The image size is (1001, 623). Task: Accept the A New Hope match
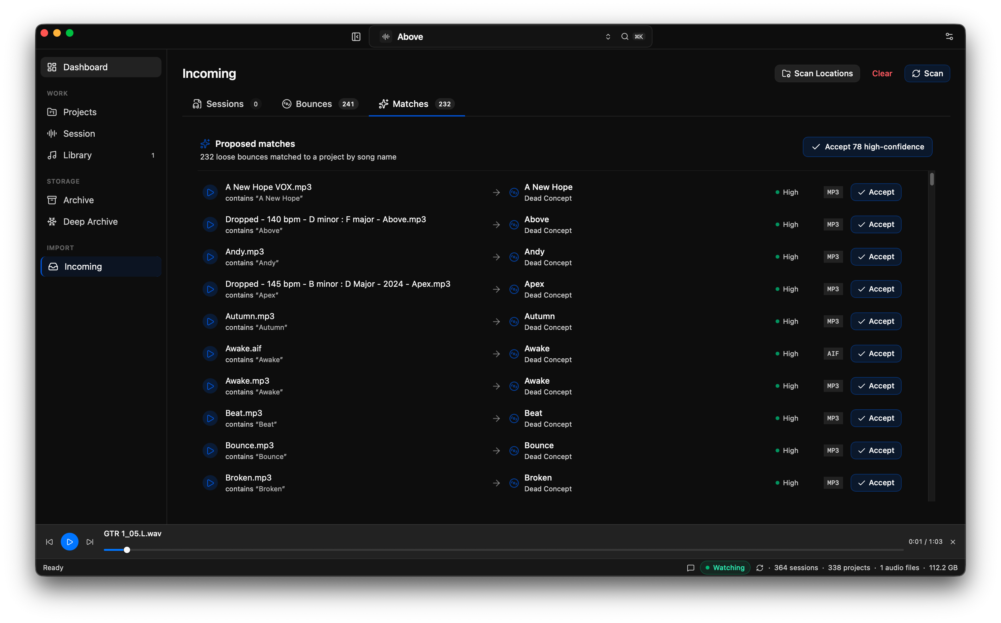point(876,192)
